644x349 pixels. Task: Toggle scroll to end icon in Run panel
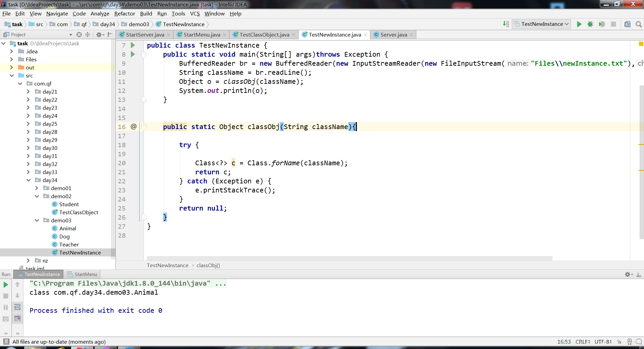point(17,318)
